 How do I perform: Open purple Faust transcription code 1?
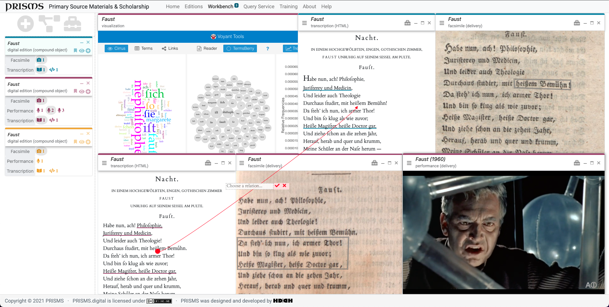pyautogui.click(x=54, y=120)
